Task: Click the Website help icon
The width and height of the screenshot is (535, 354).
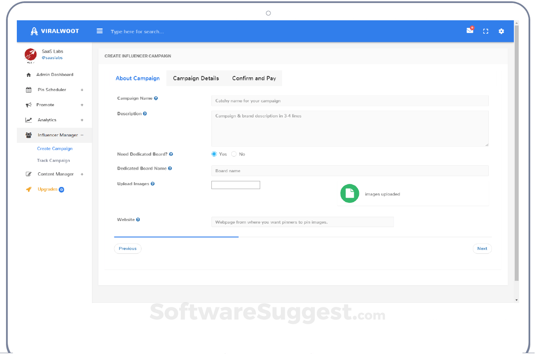Action: pyautogui.click(x=138, y=220)
